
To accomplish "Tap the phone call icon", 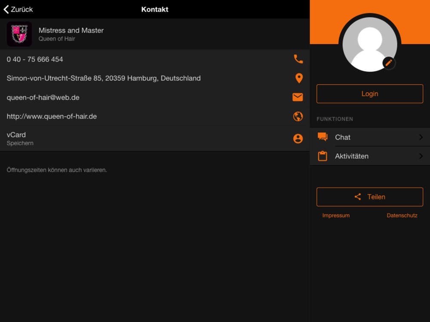I will 298,59.
